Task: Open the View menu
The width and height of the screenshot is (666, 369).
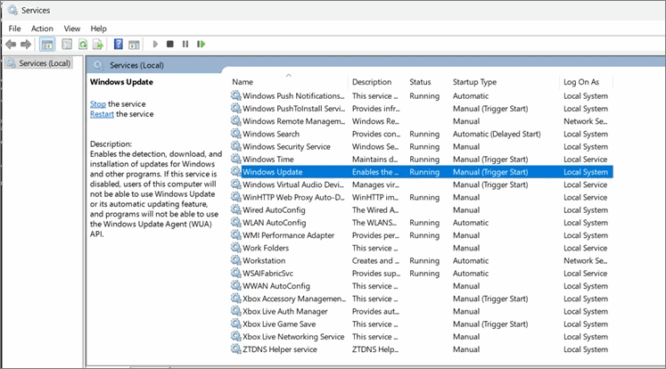Action: (x=71, y=29)
